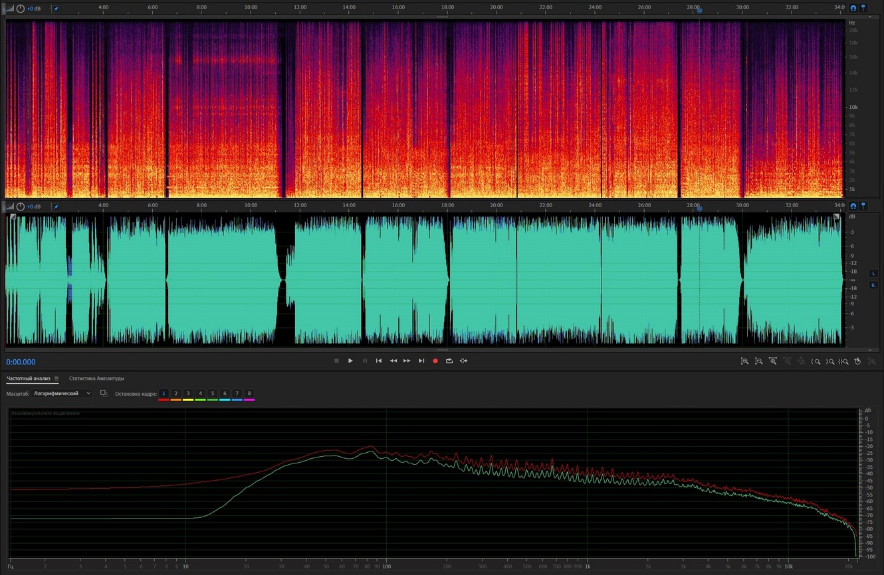Viewport: 884px width, 575px height.
Task: Open the Масштаб scale dropdown
Action: [62, 394]
